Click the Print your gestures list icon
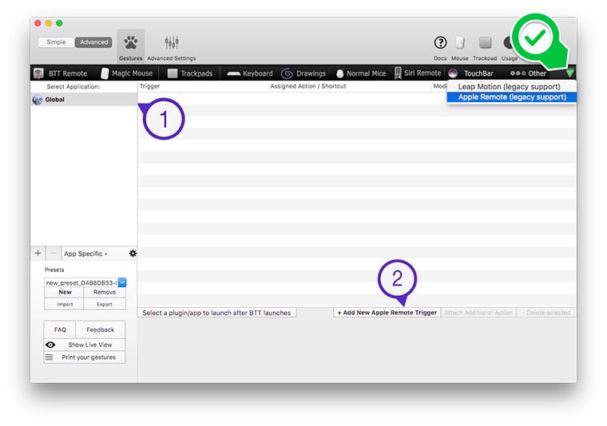The height and width of the screenshot is (426, 607). (50, 357)
